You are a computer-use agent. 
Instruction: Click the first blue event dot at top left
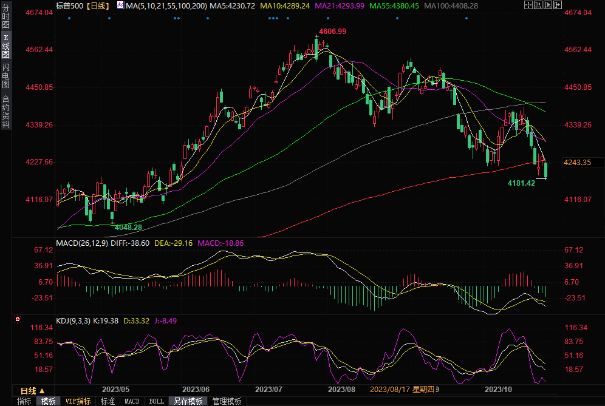pos(69,18)
